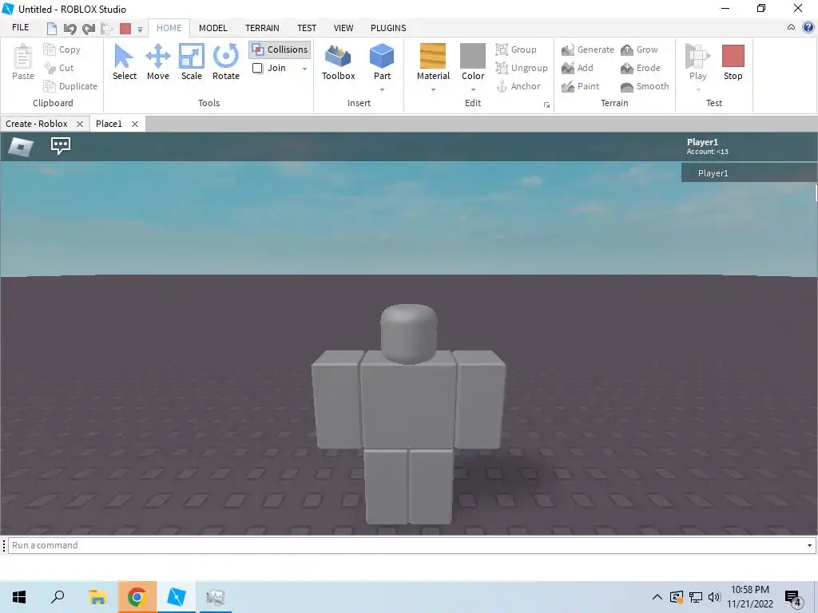This screenshot has height=613, width=818.
Task: Expand the Play dropdown arrow
Action: coord(698,89)
